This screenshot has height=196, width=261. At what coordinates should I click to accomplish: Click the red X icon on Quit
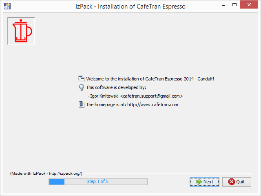(x=231, y=182)
